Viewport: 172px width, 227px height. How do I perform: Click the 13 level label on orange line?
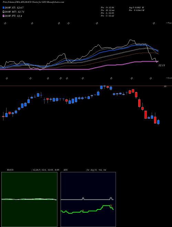[165, 86]
